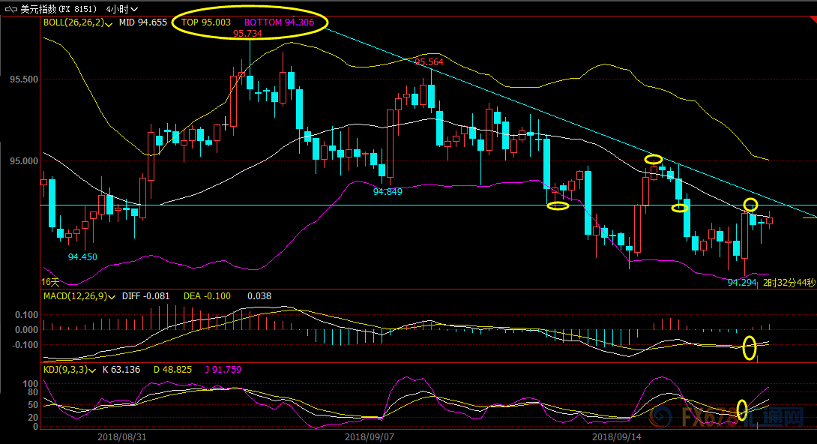Click the 美元指数 (FX 8151) chart title
Viewport: 817px width, 444px height.
coord(59,7)
